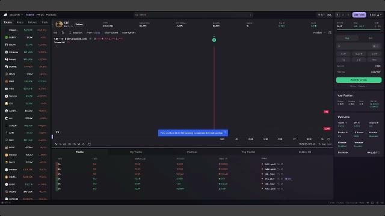Image resolution: width=385 pixels, height=216 pixels.
Task: Switch to the sidebar Tokens tab
Action: [8, 22]
